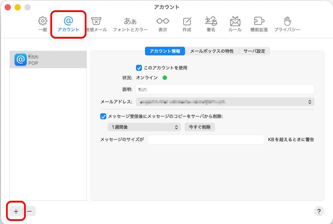Open the 迷惑メール (Junk Mail) preferences

coord(96,24)
